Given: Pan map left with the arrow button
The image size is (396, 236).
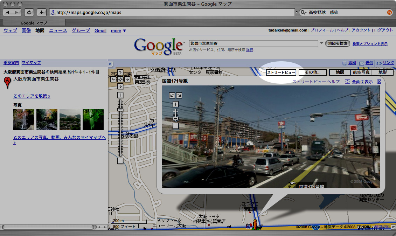Looking at the screenshot, I should pos(113,79).
